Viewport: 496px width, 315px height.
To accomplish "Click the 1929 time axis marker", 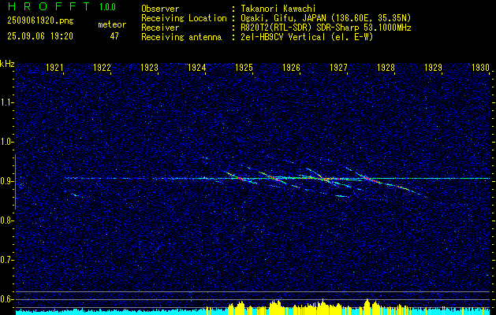I will [x=434, y=67].
